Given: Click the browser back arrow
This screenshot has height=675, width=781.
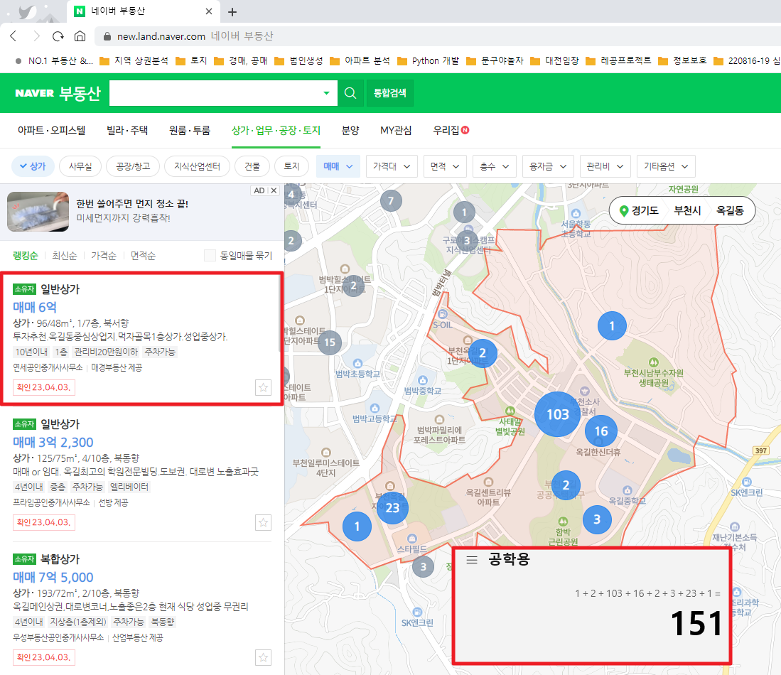Looking at the screenshot, I should pos(14,36).
